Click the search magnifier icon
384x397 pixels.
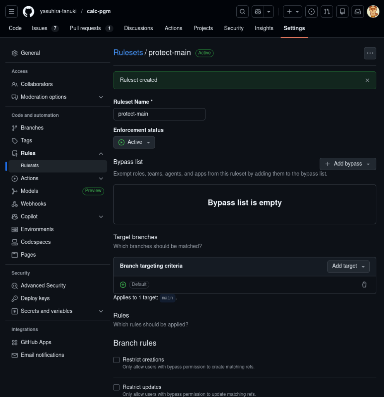pos(243,12)
